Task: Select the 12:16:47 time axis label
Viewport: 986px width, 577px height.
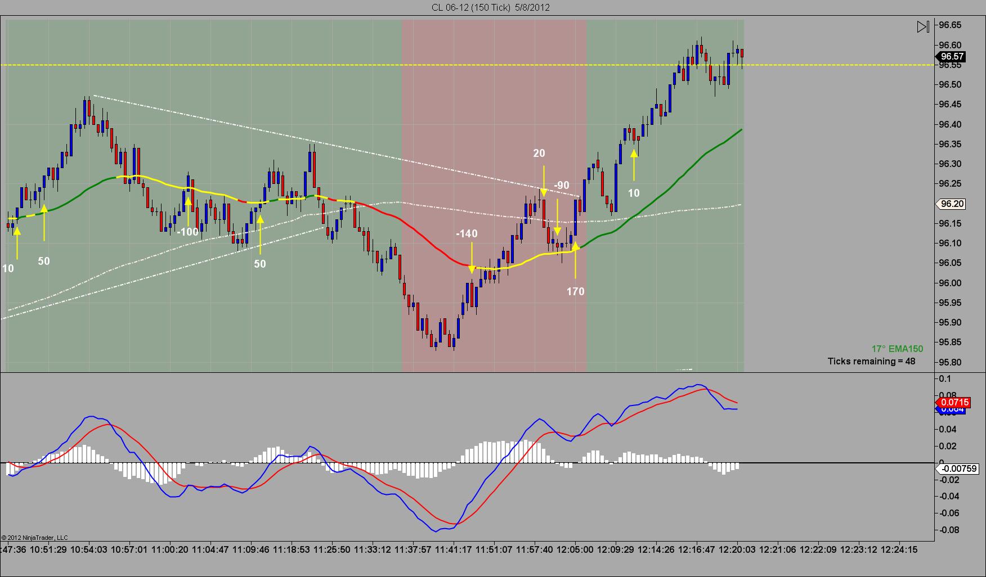Action: point(697,549)
